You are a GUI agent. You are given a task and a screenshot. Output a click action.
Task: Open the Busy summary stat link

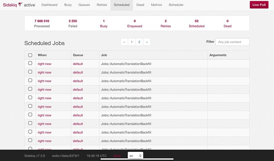(x=104, y=26)
